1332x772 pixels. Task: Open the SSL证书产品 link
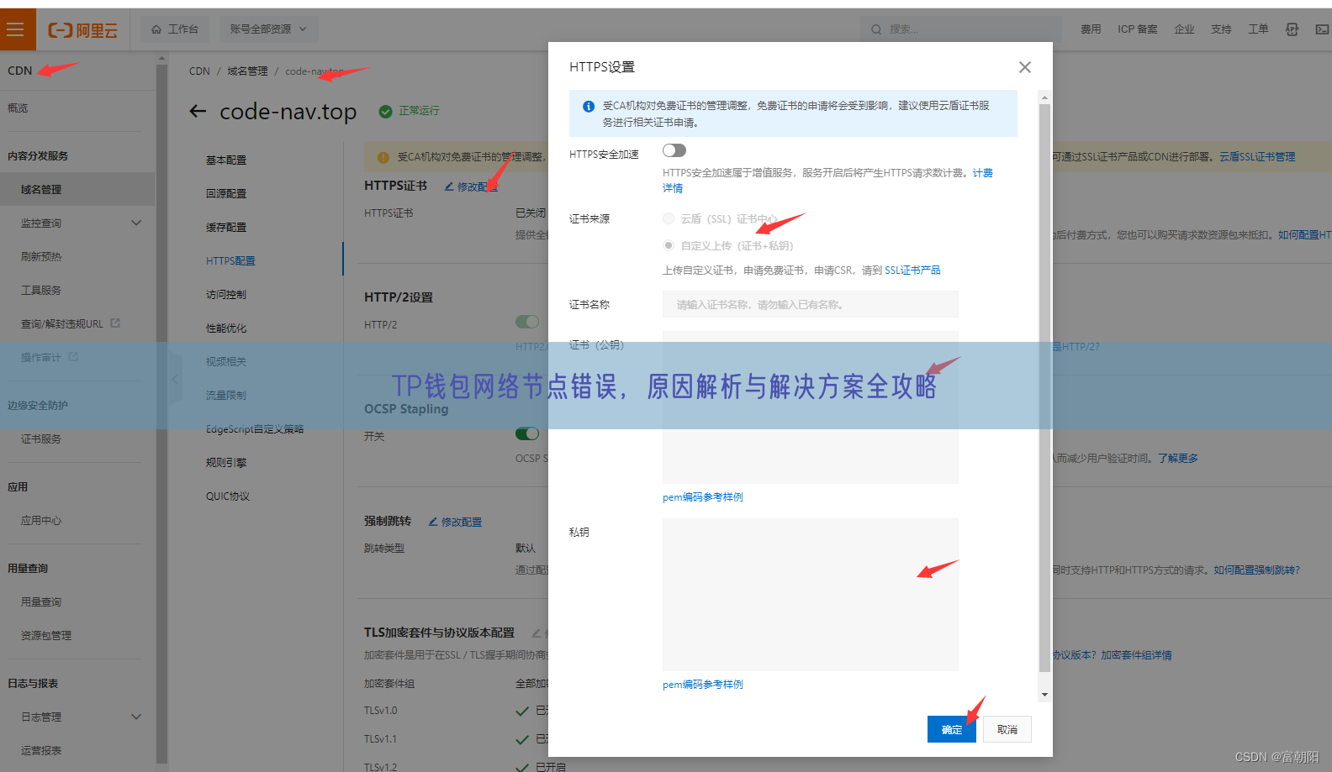tap(912, 270)
